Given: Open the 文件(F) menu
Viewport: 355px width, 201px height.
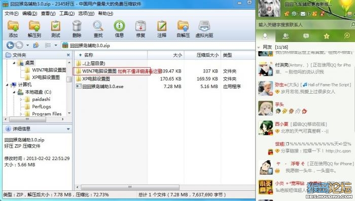Looking at the screenshot, I should click(x=11, y=14).
